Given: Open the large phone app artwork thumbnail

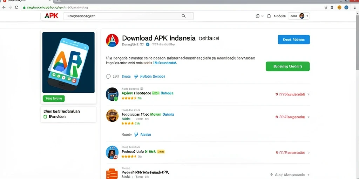Looking at the screenshot, I should pyautogui.click(x=68, y=62).
